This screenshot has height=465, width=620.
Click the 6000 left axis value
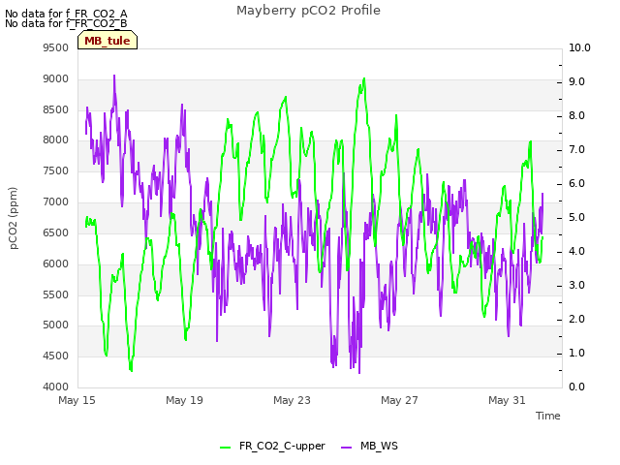coord(56,263)
